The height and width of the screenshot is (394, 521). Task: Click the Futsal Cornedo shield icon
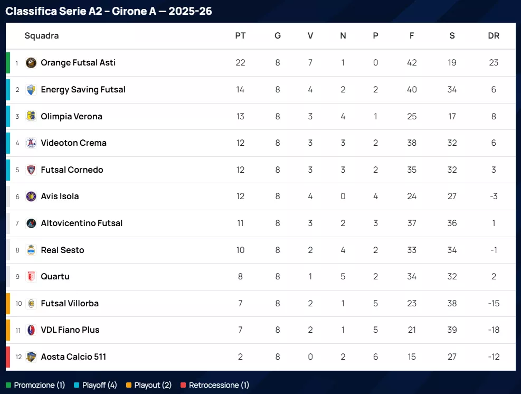coord(31,170)
